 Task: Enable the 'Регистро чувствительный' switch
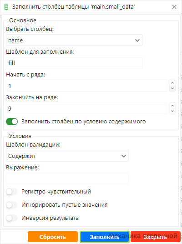click(12, 192)
